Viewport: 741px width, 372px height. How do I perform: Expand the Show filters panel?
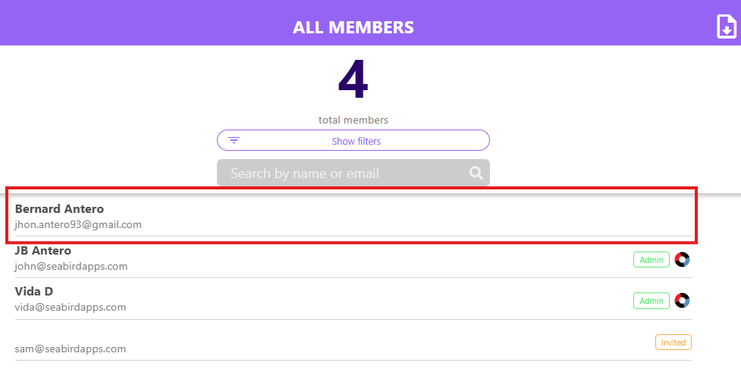(353, 141)
